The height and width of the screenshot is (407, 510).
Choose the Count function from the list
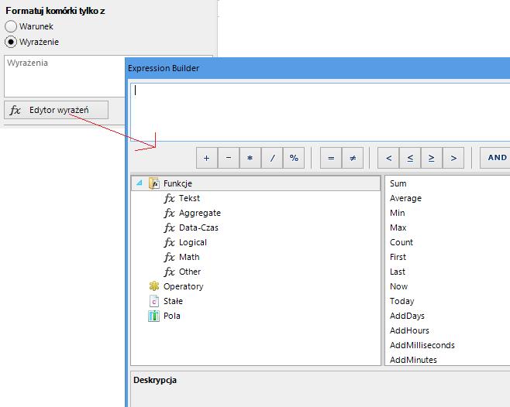tap(401, 242)
